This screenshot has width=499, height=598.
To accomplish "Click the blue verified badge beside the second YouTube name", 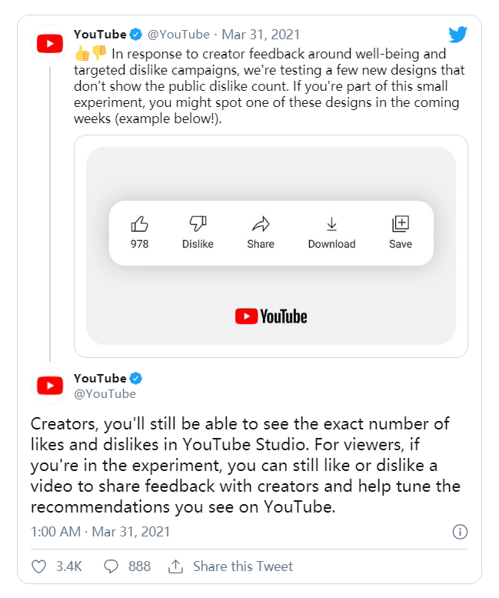I will point(136,379).
